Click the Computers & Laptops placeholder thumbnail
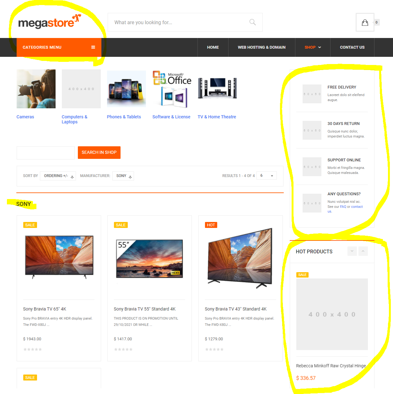 [x=81, y=89]
